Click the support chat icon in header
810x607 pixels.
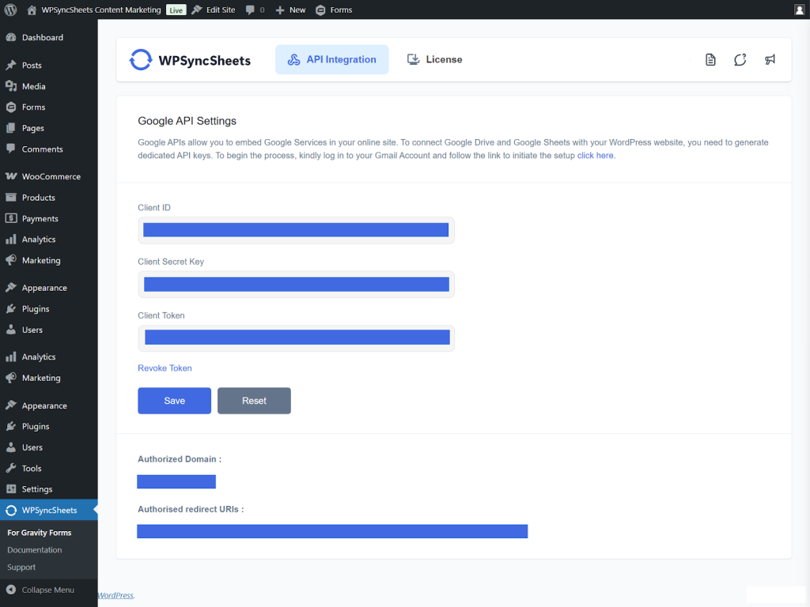(740, 59)
